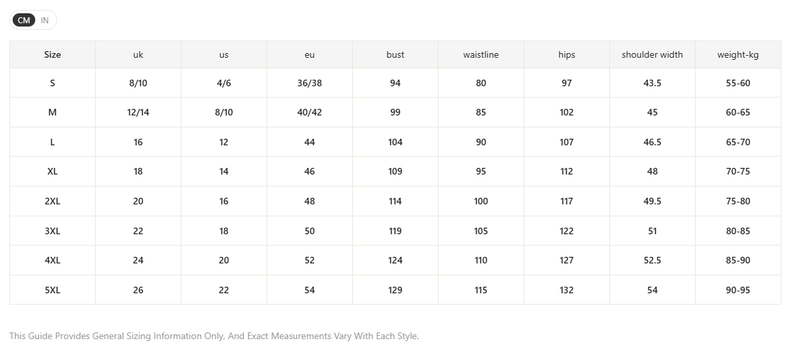Click the S size row label
The image size is (792, 359).
pos(52,83)
